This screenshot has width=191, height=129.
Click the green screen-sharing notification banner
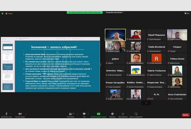85,13
